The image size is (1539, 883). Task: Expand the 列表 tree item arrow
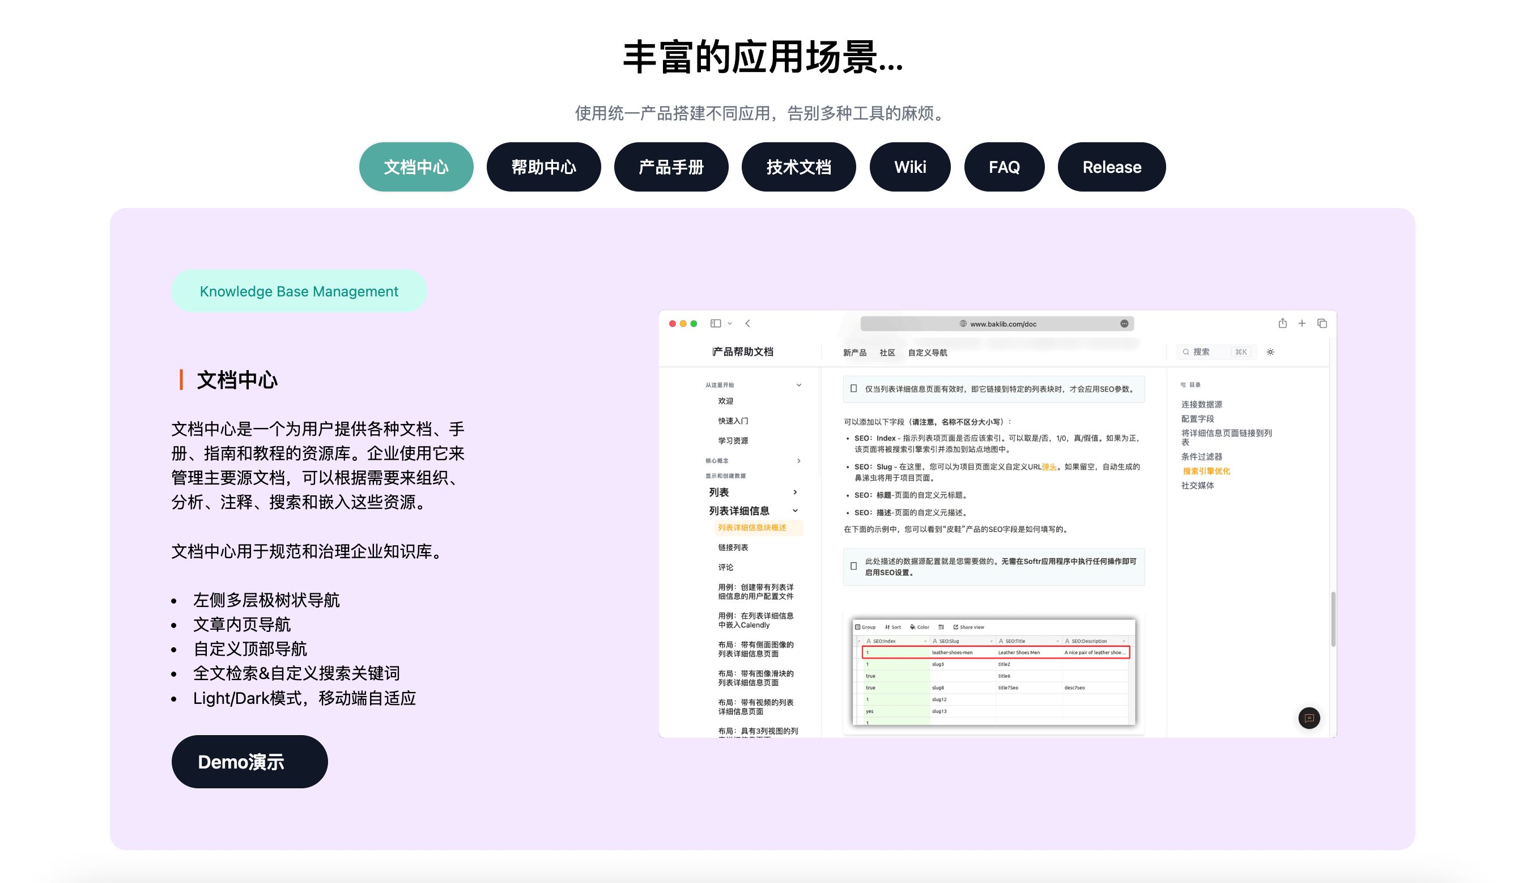coord(794,493)
